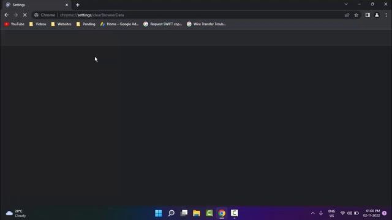Open the Pending bookmark folder
Viewport: 392px width, 220px height.
pos(86,24)
